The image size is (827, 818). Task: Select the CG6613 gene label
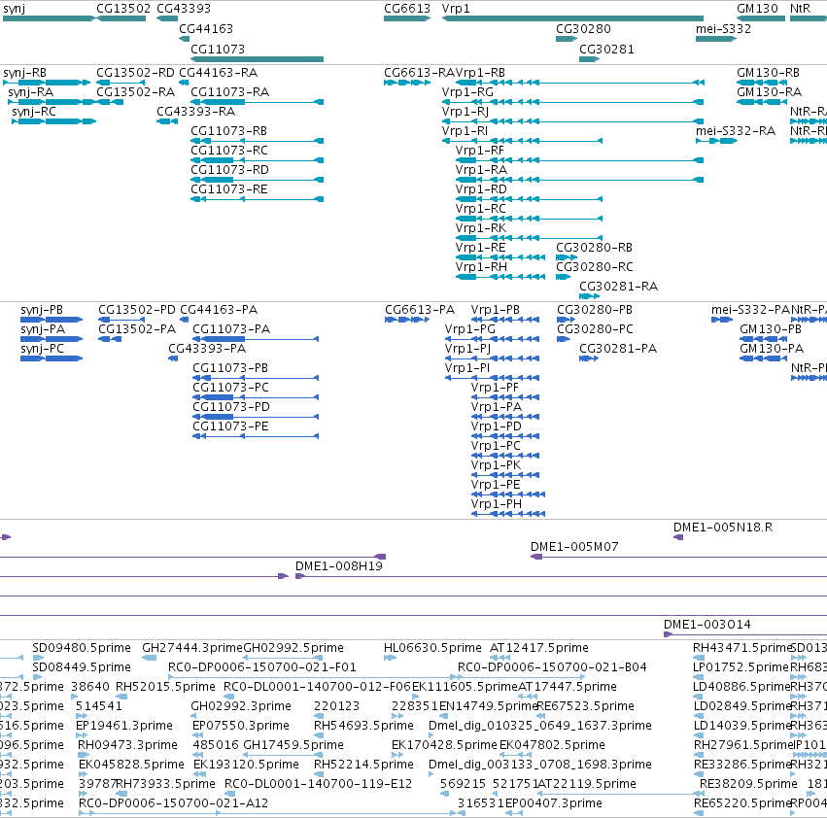coord(407,9)
